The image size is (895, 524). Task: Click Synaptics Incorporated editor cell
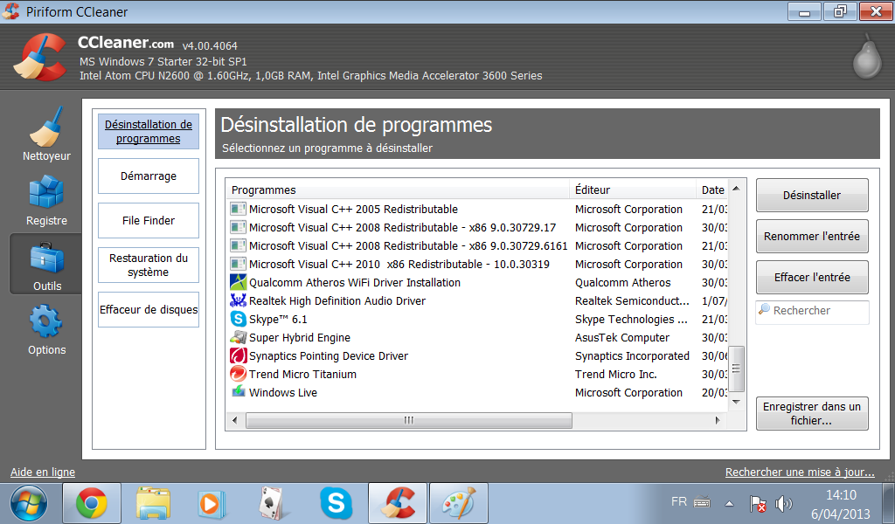633,355
